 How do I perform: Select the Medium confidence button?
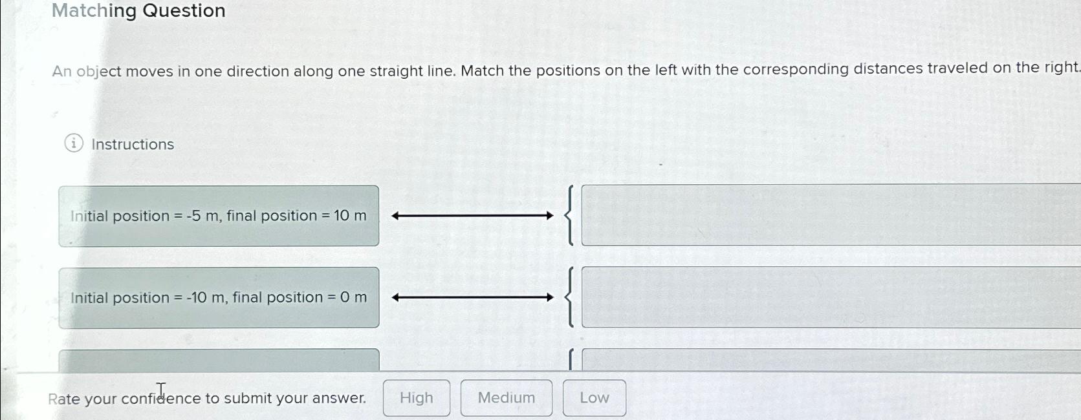click(x=506, y=398)
